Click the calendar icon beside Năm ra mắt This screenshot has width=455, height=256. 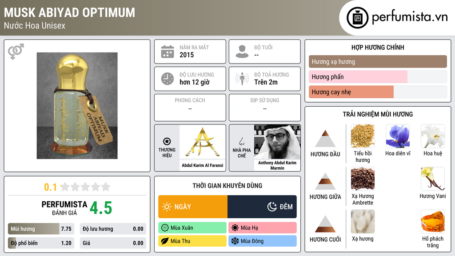coord(168,52)
